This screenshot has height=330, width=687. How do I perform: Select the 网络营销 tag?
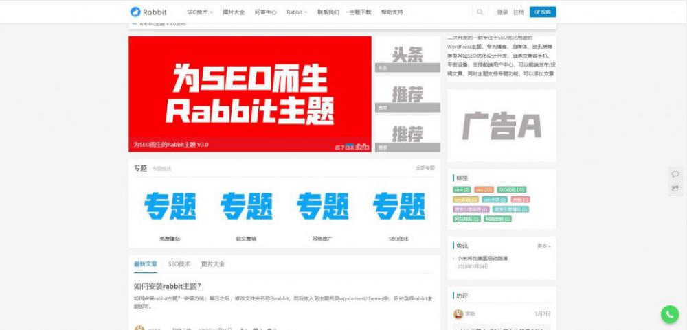point(497,219)
